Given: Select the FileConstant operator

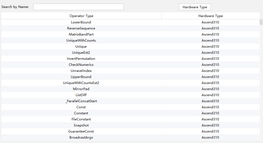Looking at the screenshot, I should (81, 119).
